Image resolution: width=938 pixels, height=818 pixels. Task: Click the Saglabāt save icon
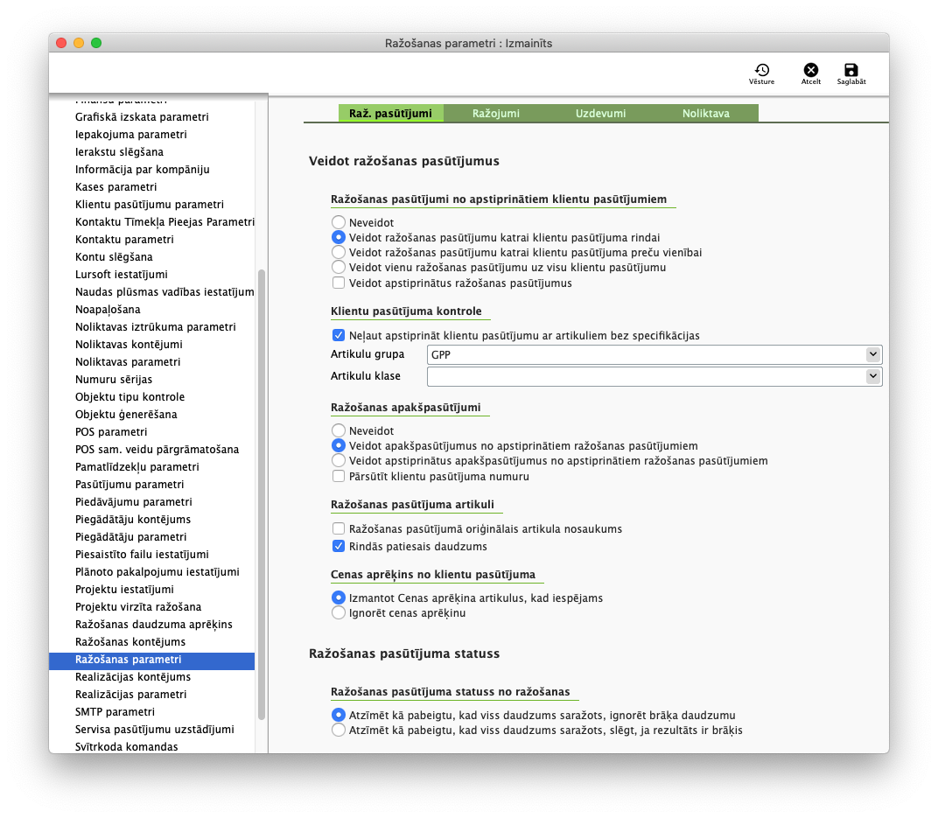coord(850,72)
